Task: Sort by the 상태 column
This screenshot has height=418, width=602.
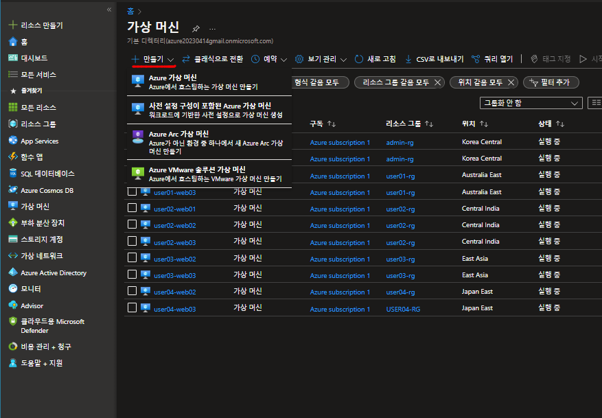Action: click(551, 124)
